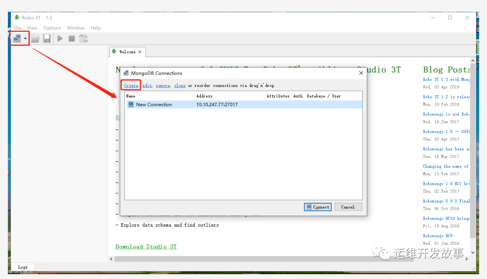Open the Robomongo is now Robo blog link
The image size is (487, 279).
click(446, 114)
